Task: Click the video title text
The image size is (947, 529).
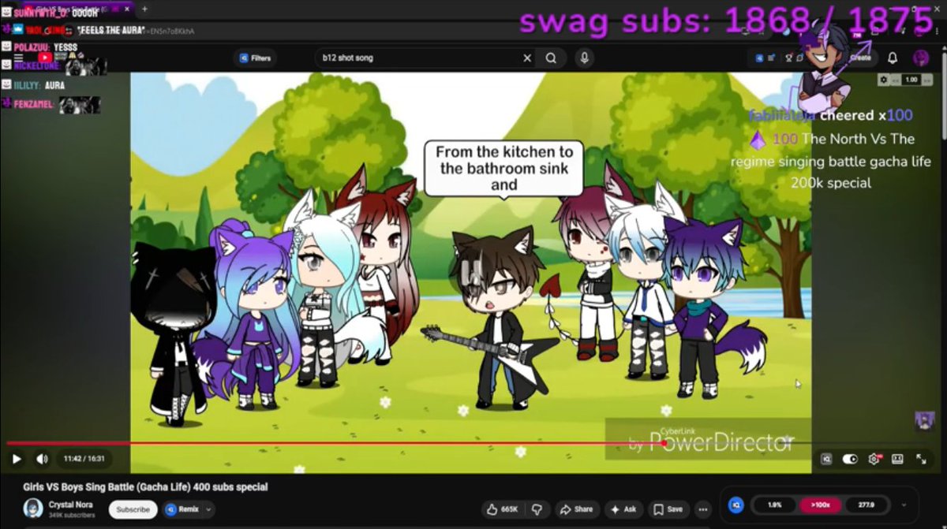Action: click(x=145, y=487)
